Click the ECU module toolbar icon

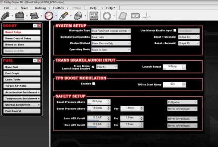tap(34, 16)
